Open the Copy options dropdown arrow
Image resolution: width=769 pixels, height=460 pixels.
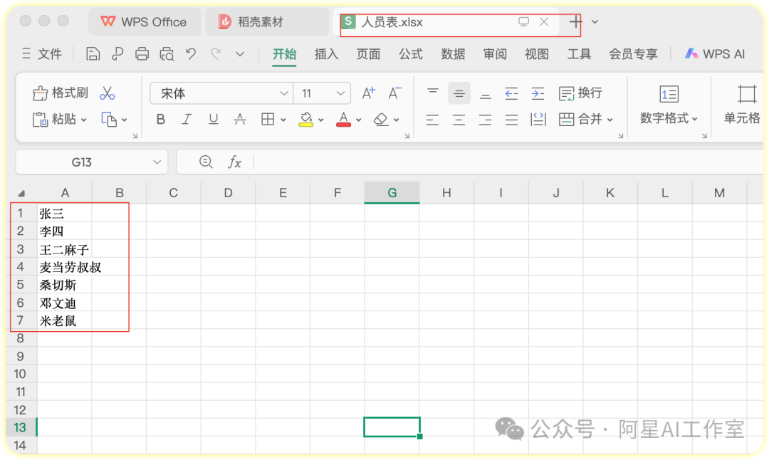pyautogui.click(x=124, y=120)
